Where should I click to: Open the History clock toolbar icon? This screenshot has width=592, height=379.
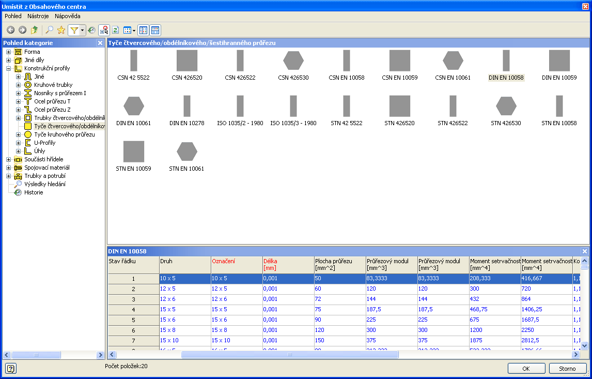[91, 31]
